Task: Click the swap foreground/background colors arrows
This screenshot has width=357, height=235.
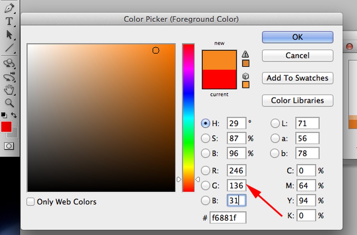Action: click(x=14, y=115)
